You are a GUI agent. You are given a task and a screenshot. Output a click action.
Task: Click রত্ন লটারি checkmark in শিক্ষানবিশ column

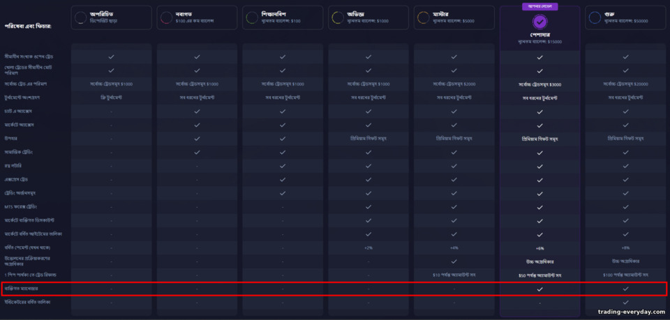coord(283,166)
